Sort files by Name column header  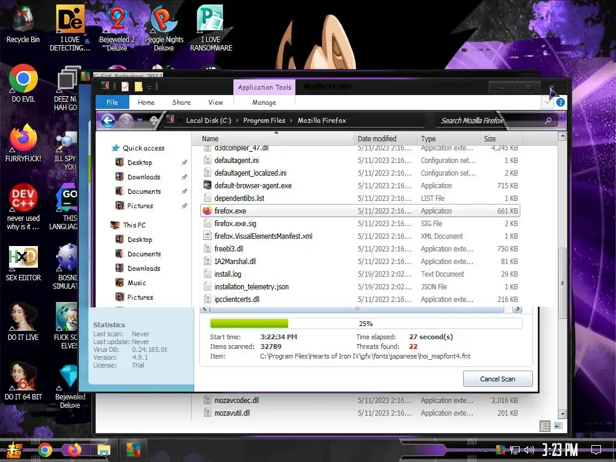[276, 138]
